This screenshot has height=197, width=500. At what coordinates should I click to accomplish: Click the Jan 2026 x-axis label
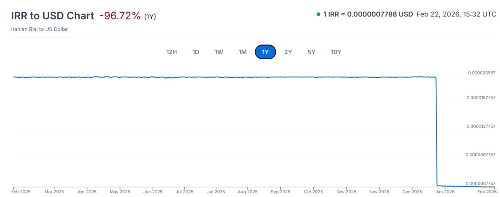pyautogui.click(x=446, y=192)
